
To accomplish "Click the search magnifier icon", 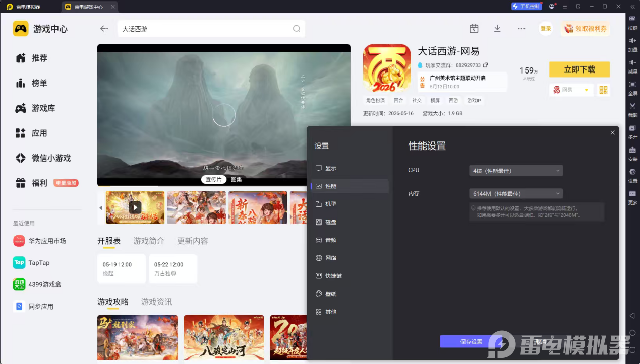I will click(x=297, y=29).
